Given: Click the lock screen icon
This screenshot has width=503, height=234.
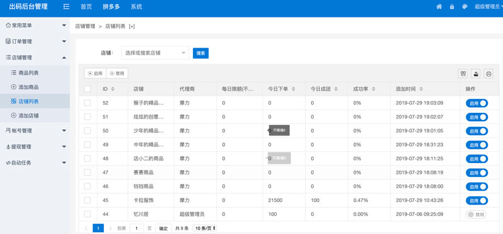Looking at the screenshot, I should click(451, 7).
